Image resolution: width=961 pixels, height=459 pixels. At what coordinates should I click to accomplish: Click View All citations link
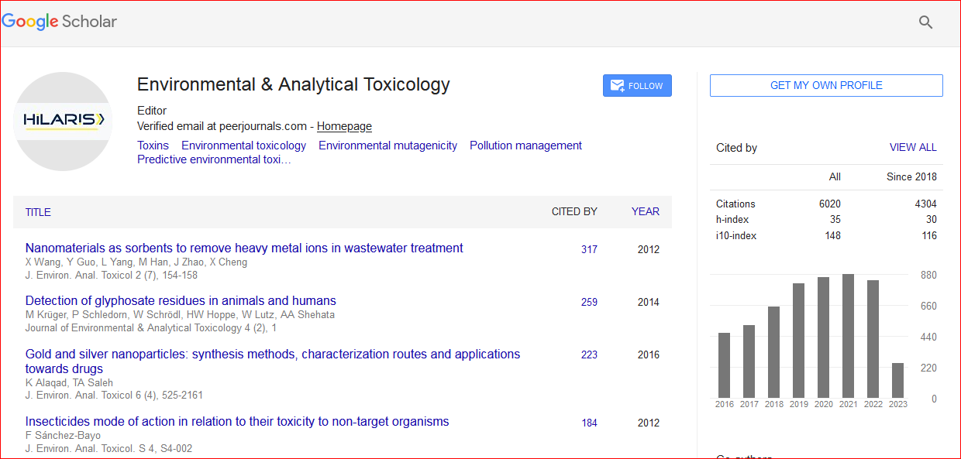(x=912, y=147)
